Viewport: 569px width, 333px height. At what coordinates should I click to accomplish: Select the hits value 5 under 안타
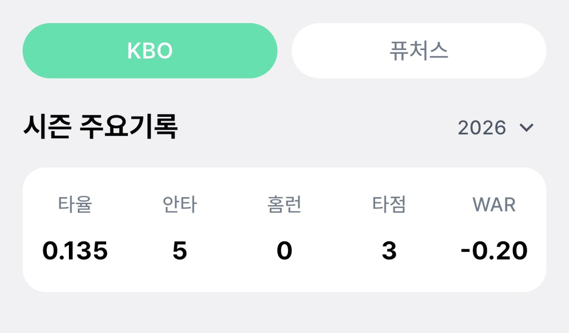point(179,251)
